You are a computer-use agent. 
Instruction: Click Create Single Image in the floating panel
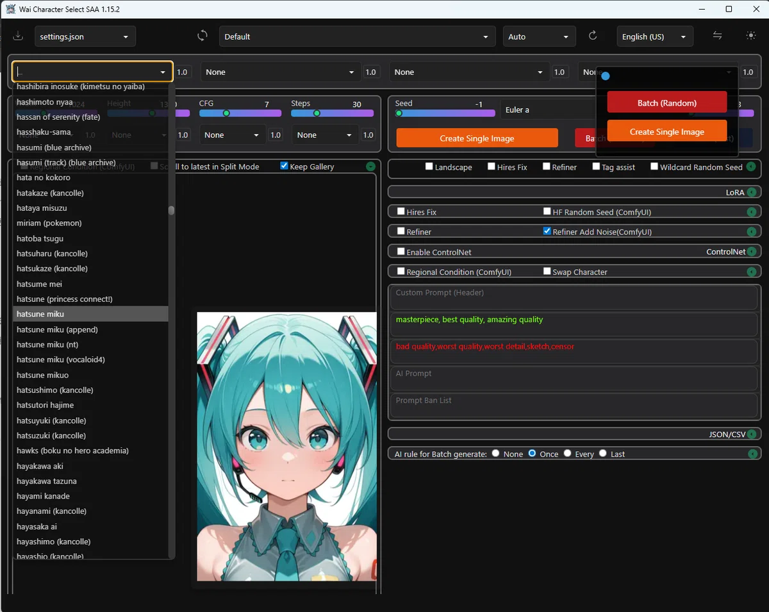pos(667,131)
